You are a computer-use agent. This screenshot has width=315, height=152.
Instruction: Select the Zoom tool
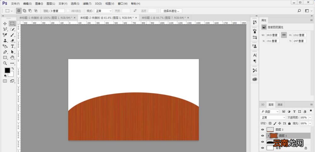coord(5,63)
